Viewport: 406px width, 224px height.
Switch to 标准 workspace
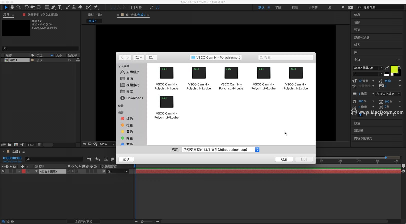coord(295,8)
